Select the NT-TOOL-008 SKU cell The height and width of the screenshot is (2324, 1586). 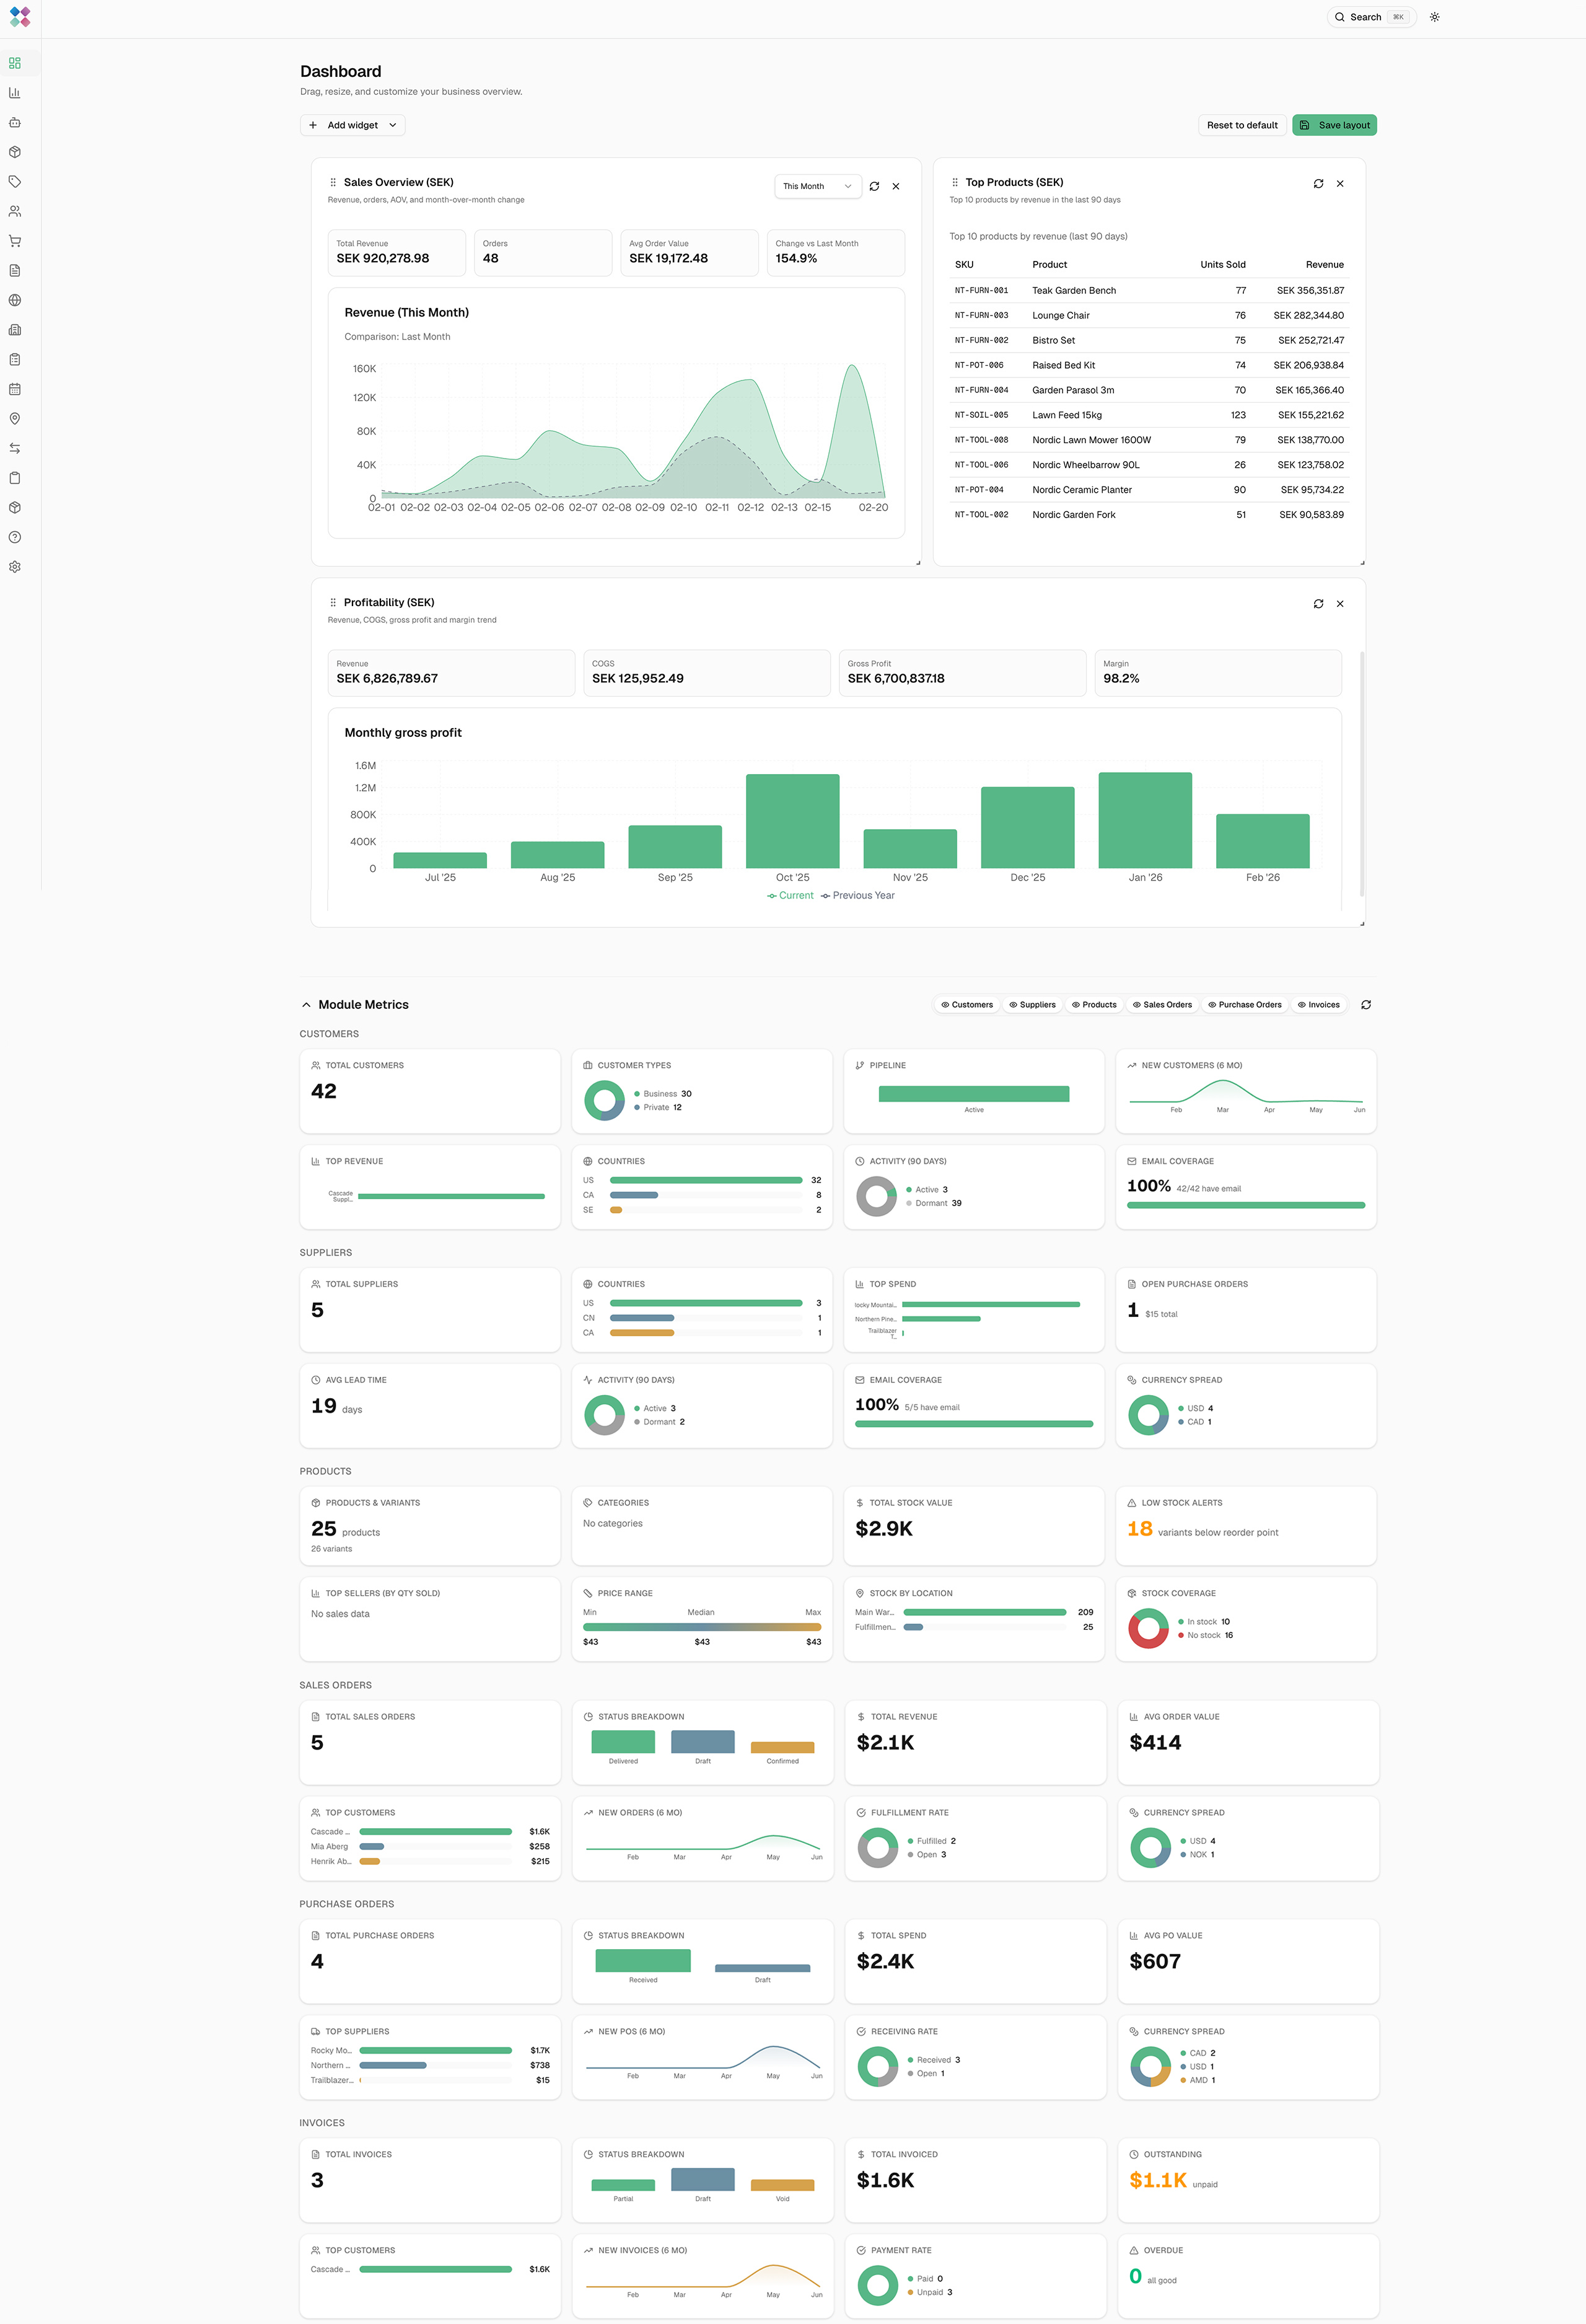(981, 440)
